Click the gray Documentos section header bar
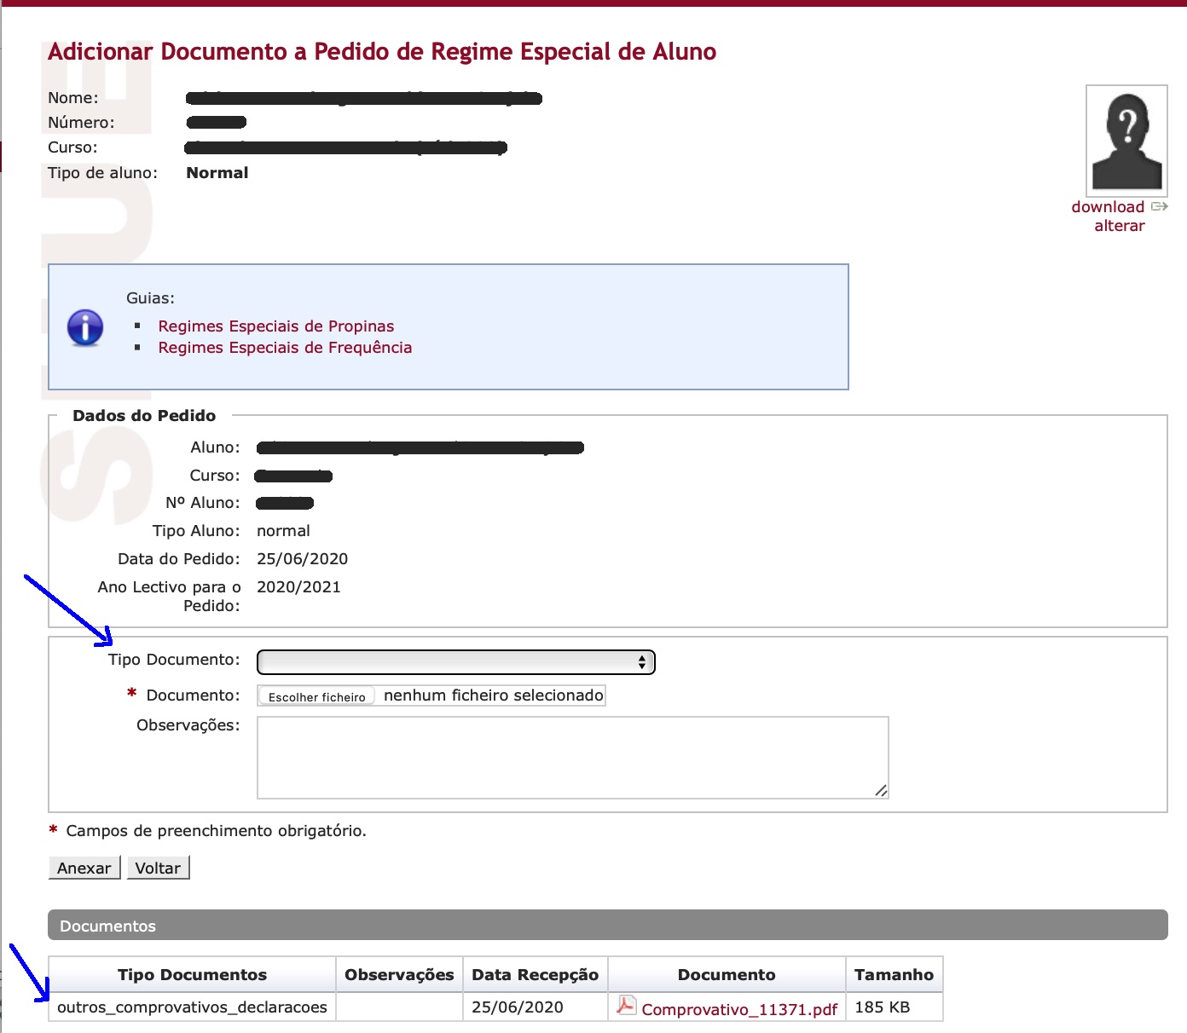Image resolution: width=1187 pixels, height=1033 pixels. pyautogui.click(x=607, y=926)
